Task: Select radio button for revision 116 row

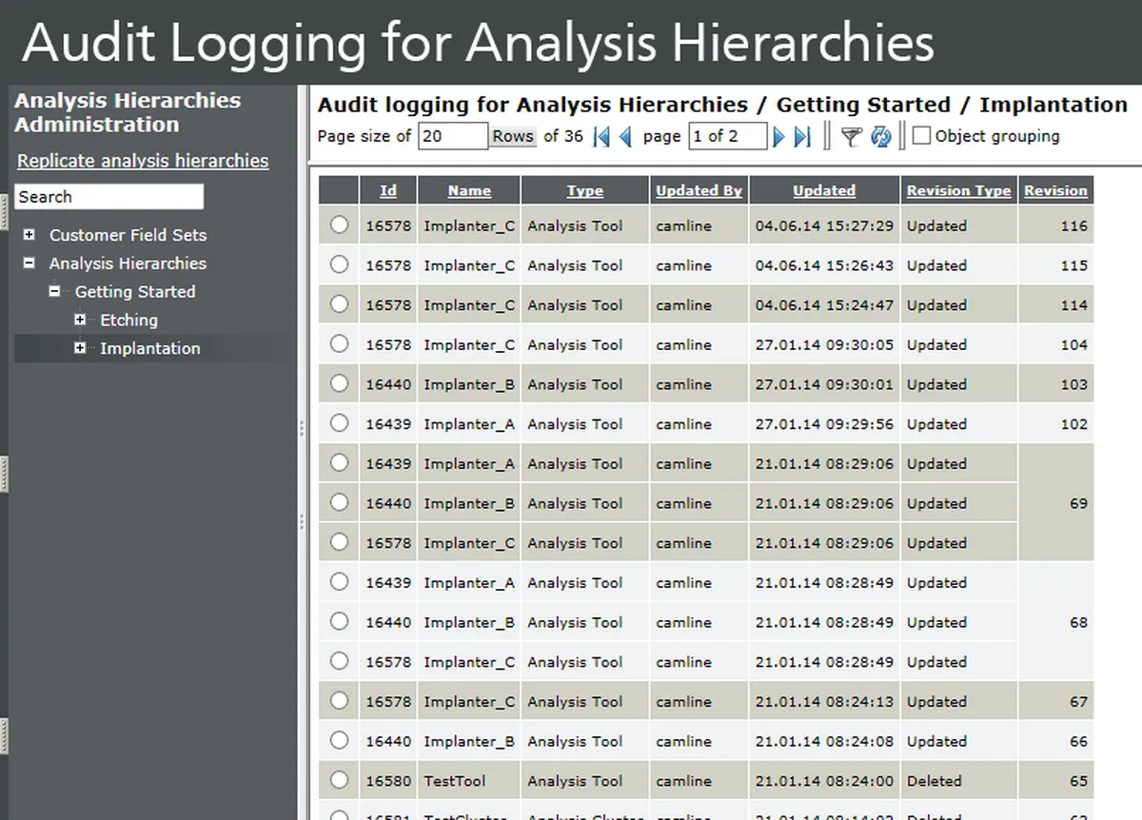Action: [x=339, y=225]
